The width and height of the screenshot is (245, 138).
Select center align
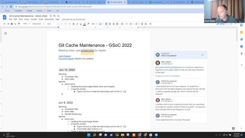pyautogui.click(x=110, y=24)
